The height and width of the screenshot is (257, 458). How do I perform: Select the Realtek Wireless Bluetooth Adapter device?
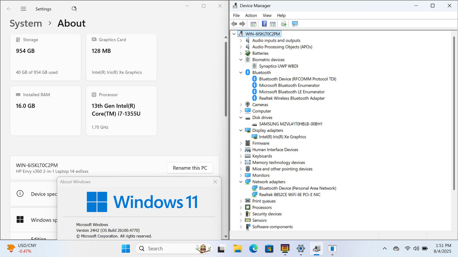tap(292, 98)
